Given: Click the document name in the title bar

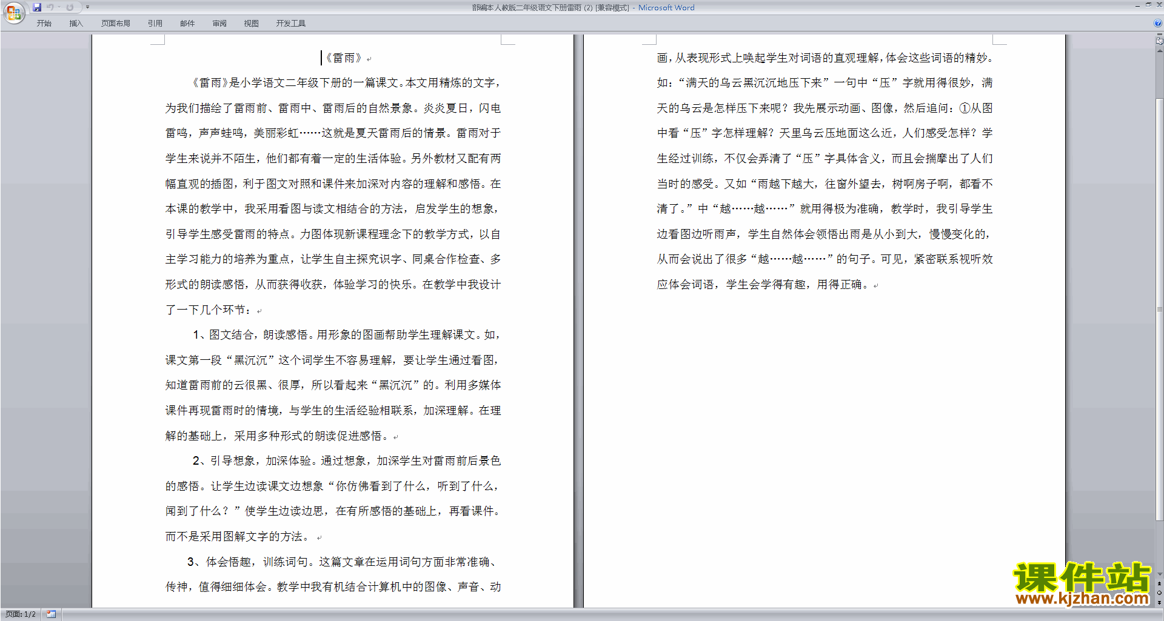Looking at the screenshot, I should click(x=550, y=8).
